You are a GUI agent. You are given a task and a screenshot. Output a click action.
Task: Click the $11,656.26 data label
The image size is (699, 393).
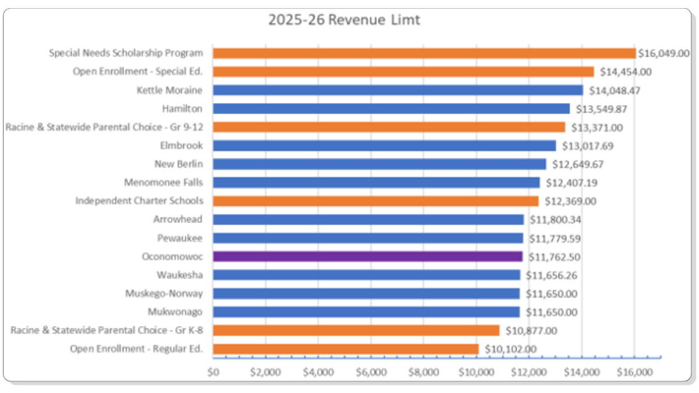click(552, 275)
